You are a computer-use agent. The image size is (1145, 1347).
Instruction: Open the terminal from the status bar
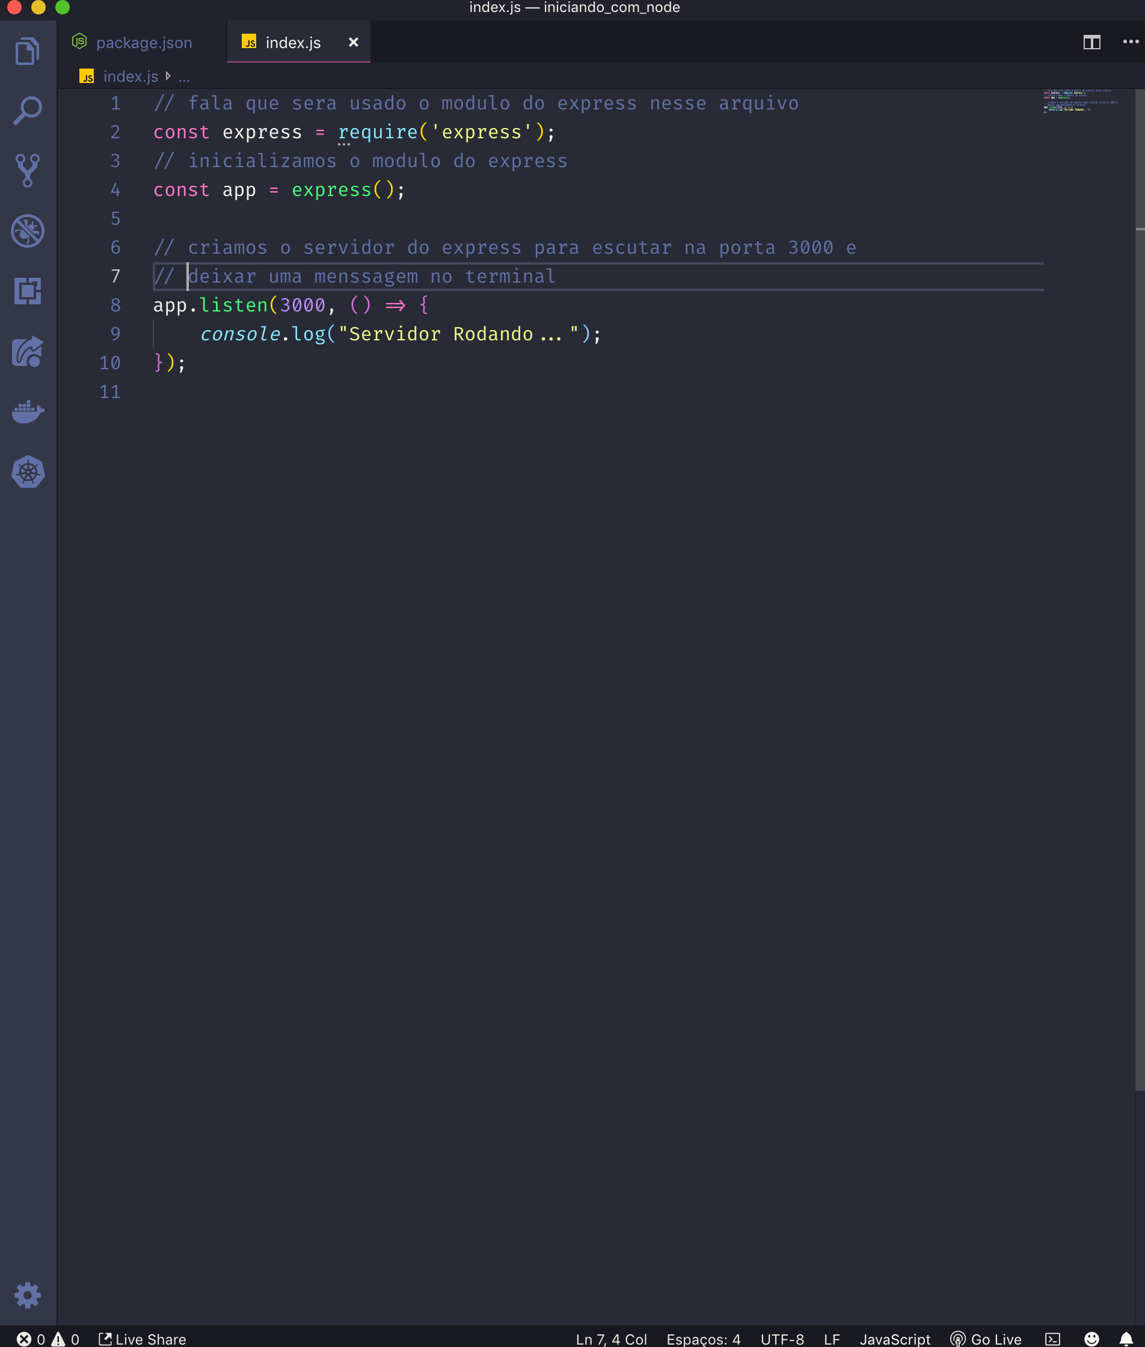point(1053,1339)
